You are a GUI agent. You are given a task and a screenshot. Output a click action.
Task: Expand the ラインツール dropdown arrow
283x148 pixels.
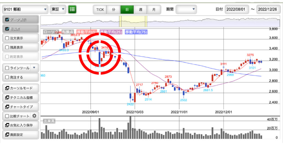point(34,68)
